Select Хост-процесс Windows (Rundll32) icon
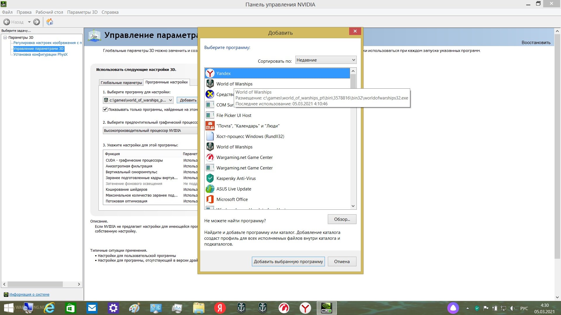This screenshot has width=561, height=315. pos(210,136)
